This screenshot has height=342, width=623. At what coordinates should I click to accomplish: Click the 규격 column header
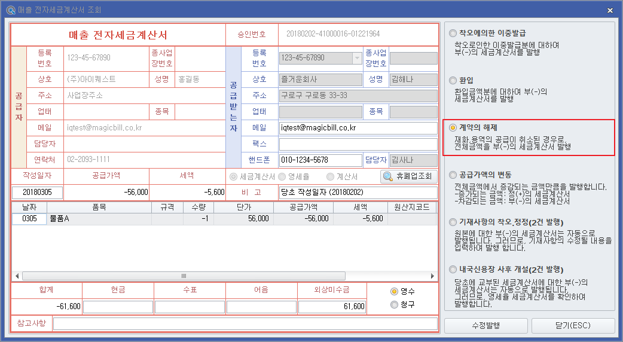(x=167, y=207)
